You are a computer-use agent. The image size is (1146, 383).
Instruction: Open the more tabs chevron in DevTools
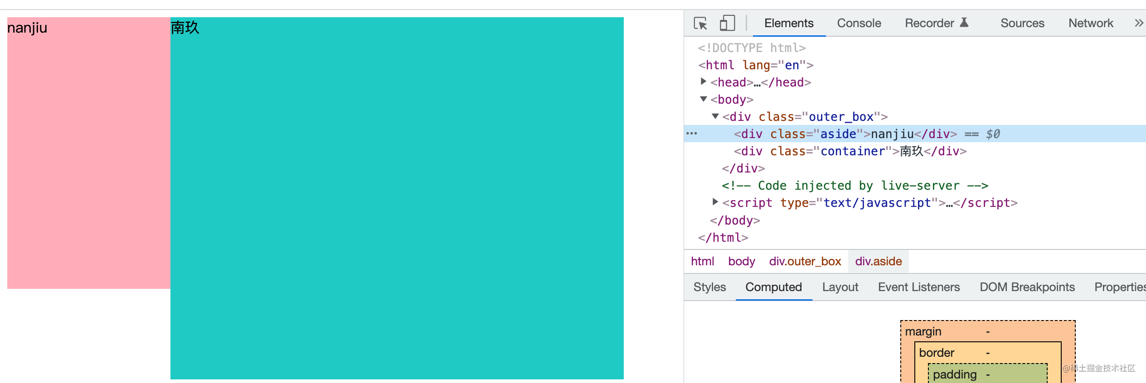[x=1138, y=23]
